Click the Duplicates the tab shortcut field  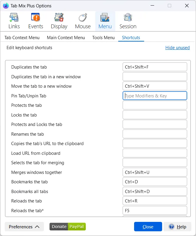click(x=155, y=67)
